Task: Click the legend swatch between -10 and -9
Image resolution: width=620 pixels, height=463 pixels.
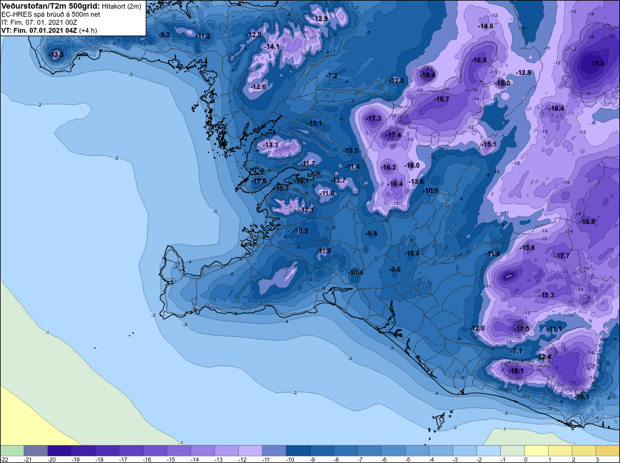Action: pyautogui.click(x=298, y=451)
